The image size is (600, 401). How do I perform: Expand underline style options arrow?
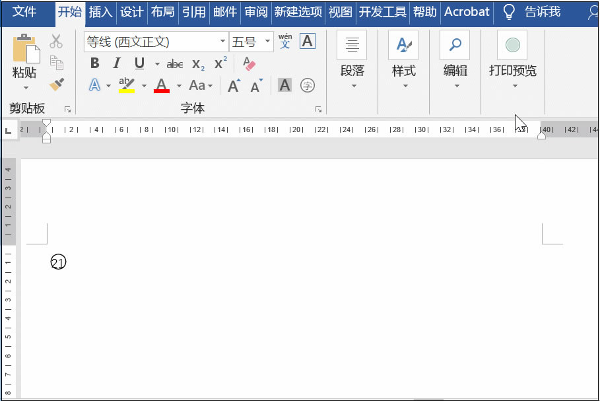(x=157, y=64)
